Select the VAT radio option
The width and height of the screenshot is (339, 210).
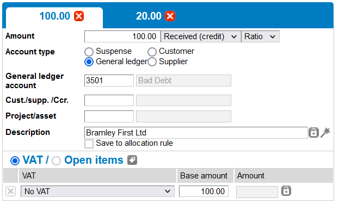pyautogui.click(x=15, y=160)
